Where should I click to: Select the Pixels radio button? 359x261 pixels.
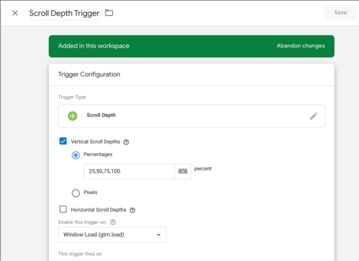75,193
